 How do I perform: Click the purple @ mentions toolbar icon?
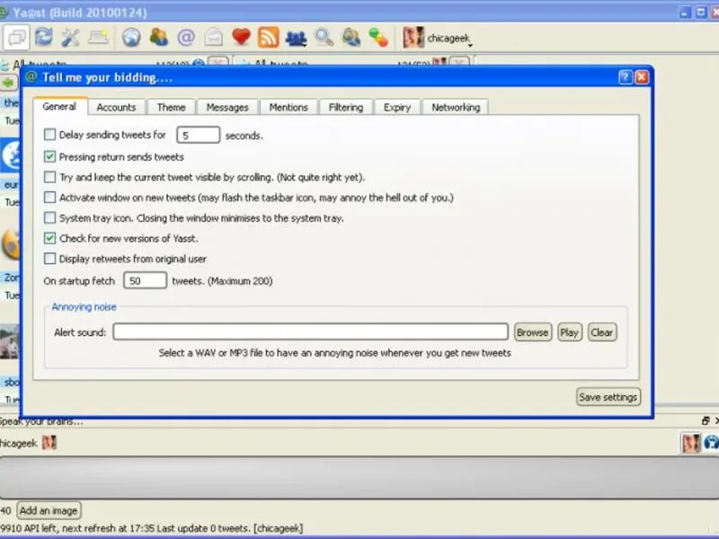[x=186, y=37]
